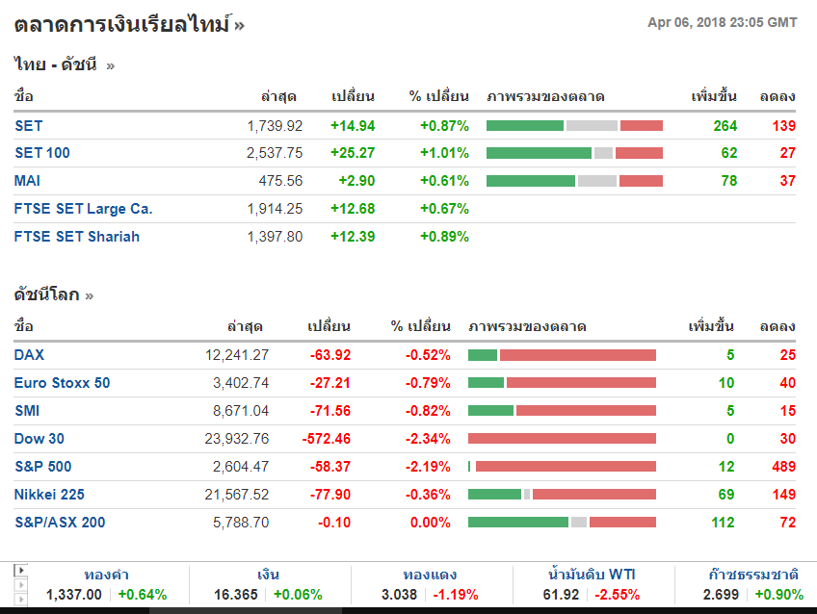Click the S&P 500 market overview bar
Image resolution: width=817 pixels, height=614 pixels.
[562, 467]
